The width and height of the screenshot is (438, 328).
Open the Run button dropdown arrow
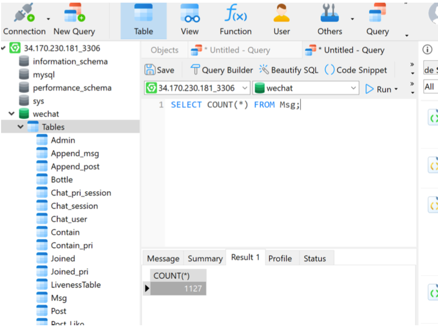396,89
